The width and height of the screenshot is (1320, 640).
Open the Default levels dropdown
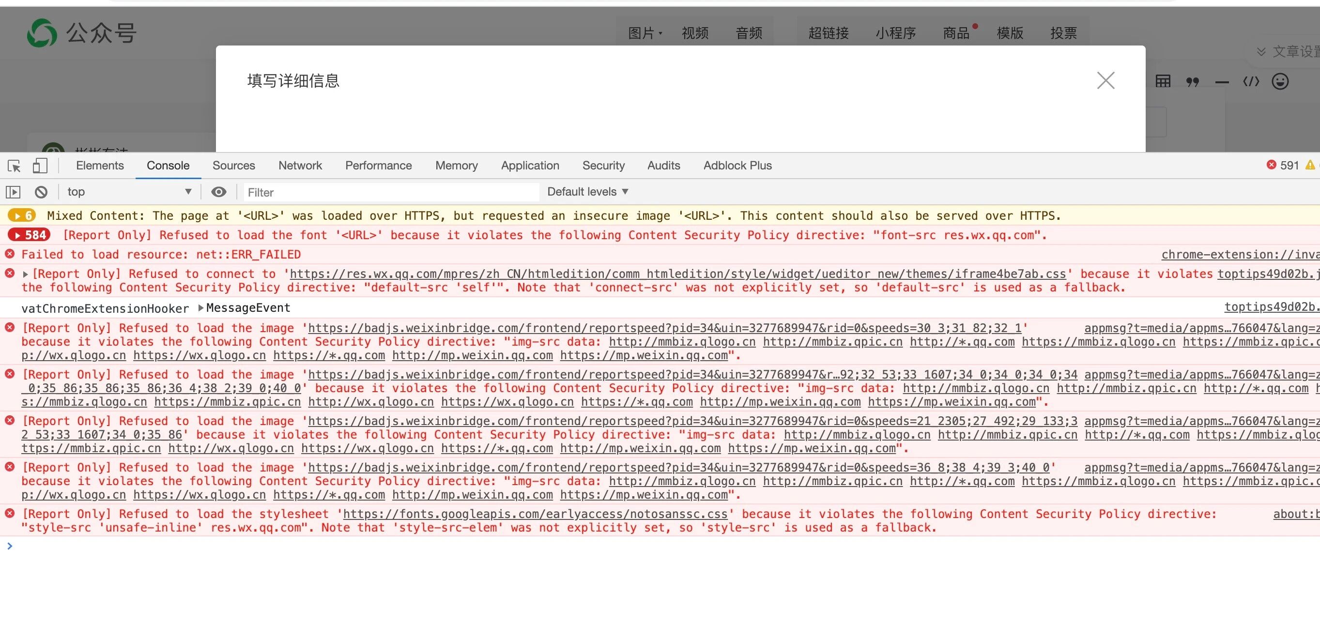587,192
